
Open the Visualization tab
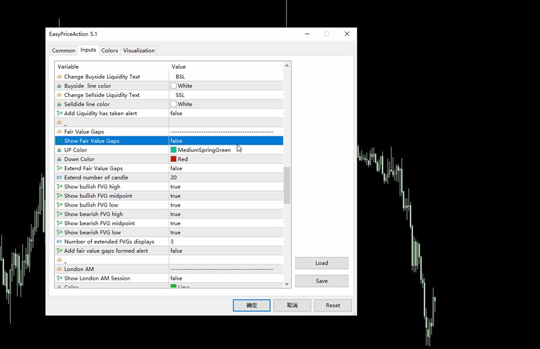(x=139, y=51)
